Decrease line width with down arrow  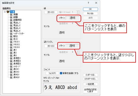click(x=78, y=13)
